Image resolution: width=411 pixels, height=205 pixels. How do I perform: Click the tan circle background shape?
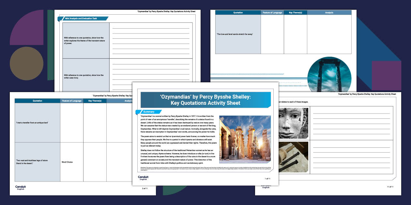pos(26,63)
